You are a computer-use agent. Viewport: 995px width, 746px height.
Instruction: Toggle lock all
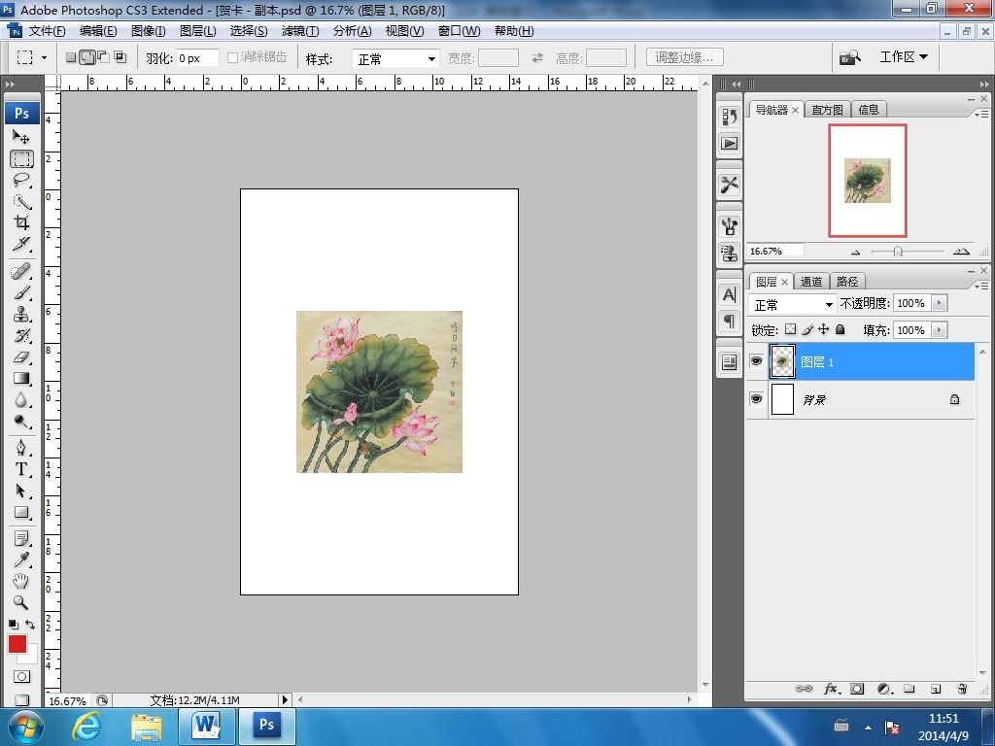coord(841,329)
